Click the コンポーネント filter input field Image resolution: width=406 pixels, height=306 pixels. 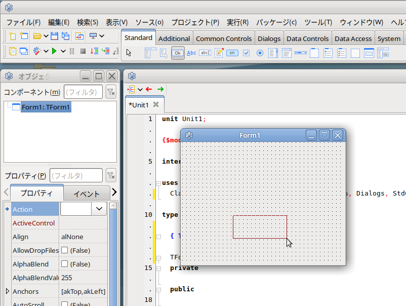(x=83, y=92)
